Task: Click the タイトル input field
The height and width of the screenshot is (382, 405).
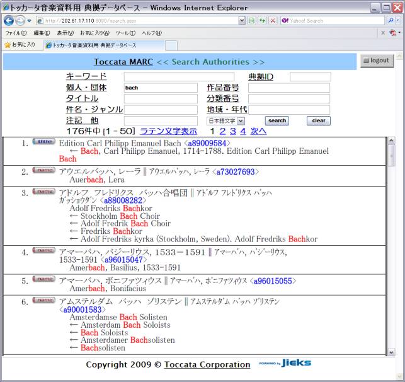Action: point(161,98)
